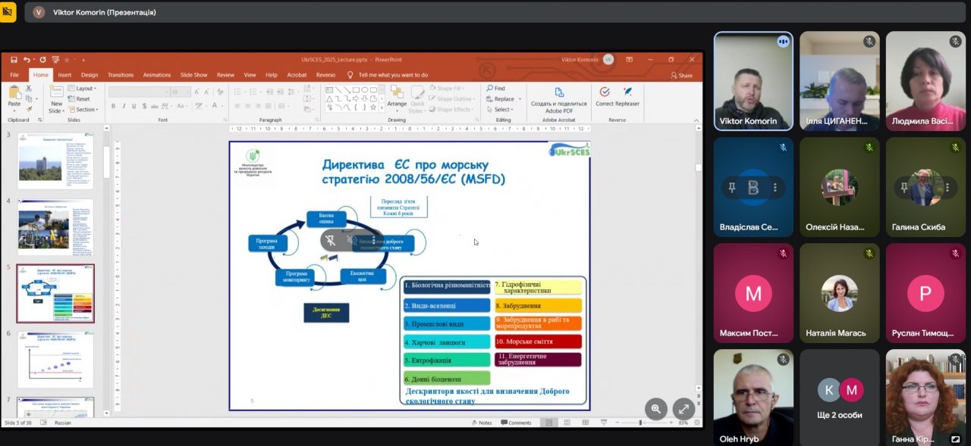Open more options on Владіслав's tile
Screen dimensions: 971x446
[x=775, y=188]
